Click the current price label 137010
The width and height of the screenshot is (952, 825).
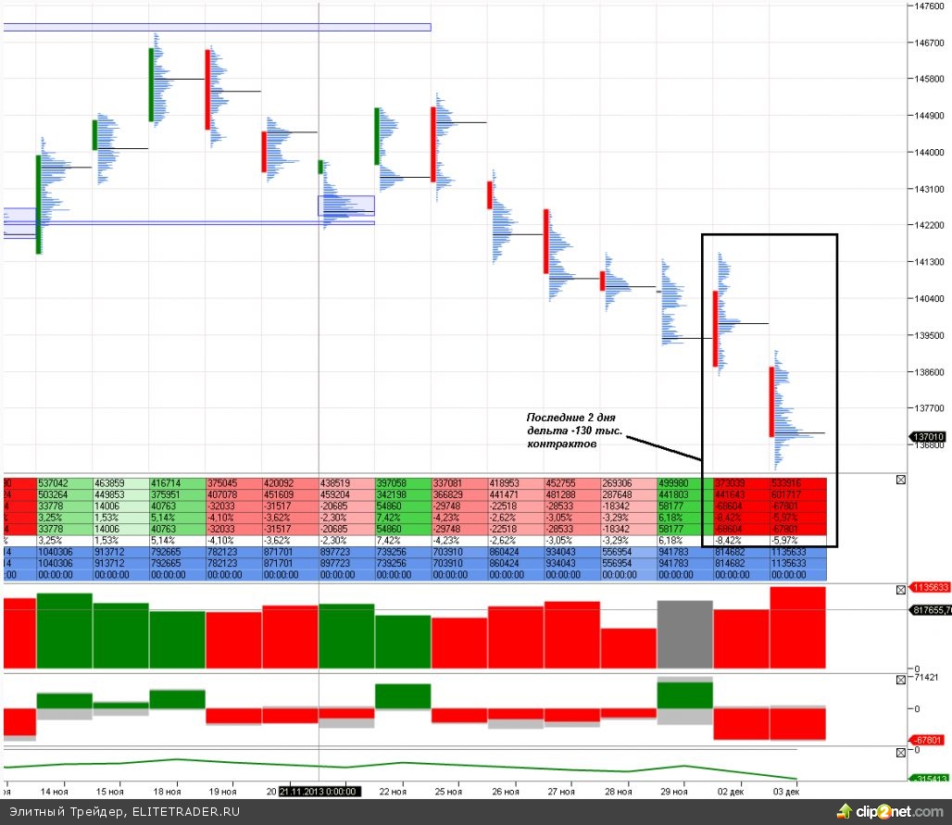(x=928, y=436)
